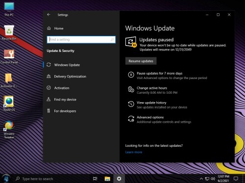Screen dimensions: 245x183
Task: Select the Control Panel desktop icon
Action: pos(9,56)
